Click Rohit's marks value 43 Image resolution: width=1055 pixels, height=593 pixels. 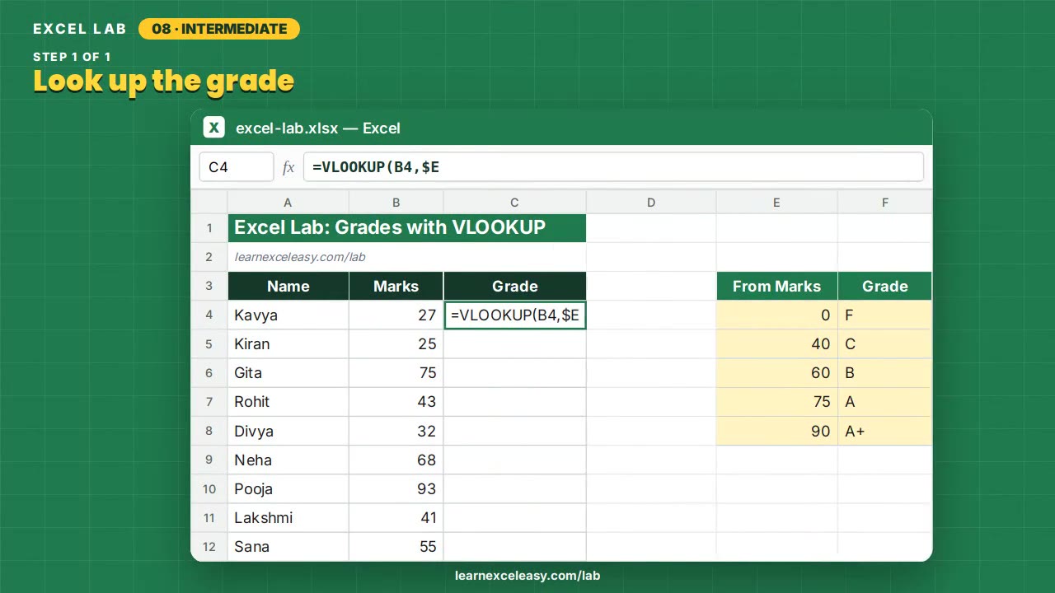coord(396,402)
